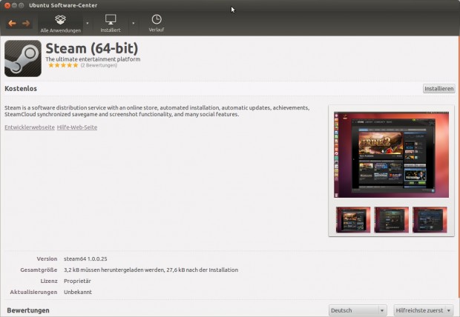
Task: Click the Proprietär license text
Action: click(x=77, y=281)
